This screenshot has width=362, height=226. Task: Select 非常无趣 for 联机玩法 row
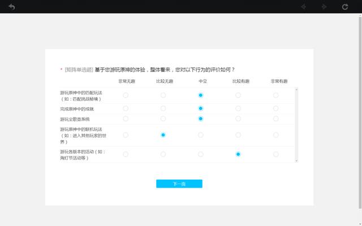(x=126, y=135)
